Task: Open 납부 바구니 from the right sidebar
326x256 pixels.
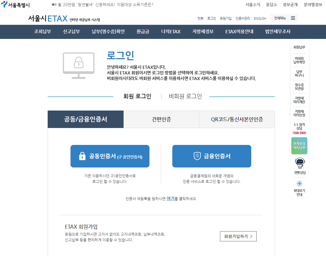Action: [299, 74]
